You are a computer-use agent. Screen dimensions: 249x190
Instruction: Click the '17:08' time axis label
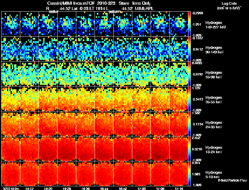click(160, 188)
